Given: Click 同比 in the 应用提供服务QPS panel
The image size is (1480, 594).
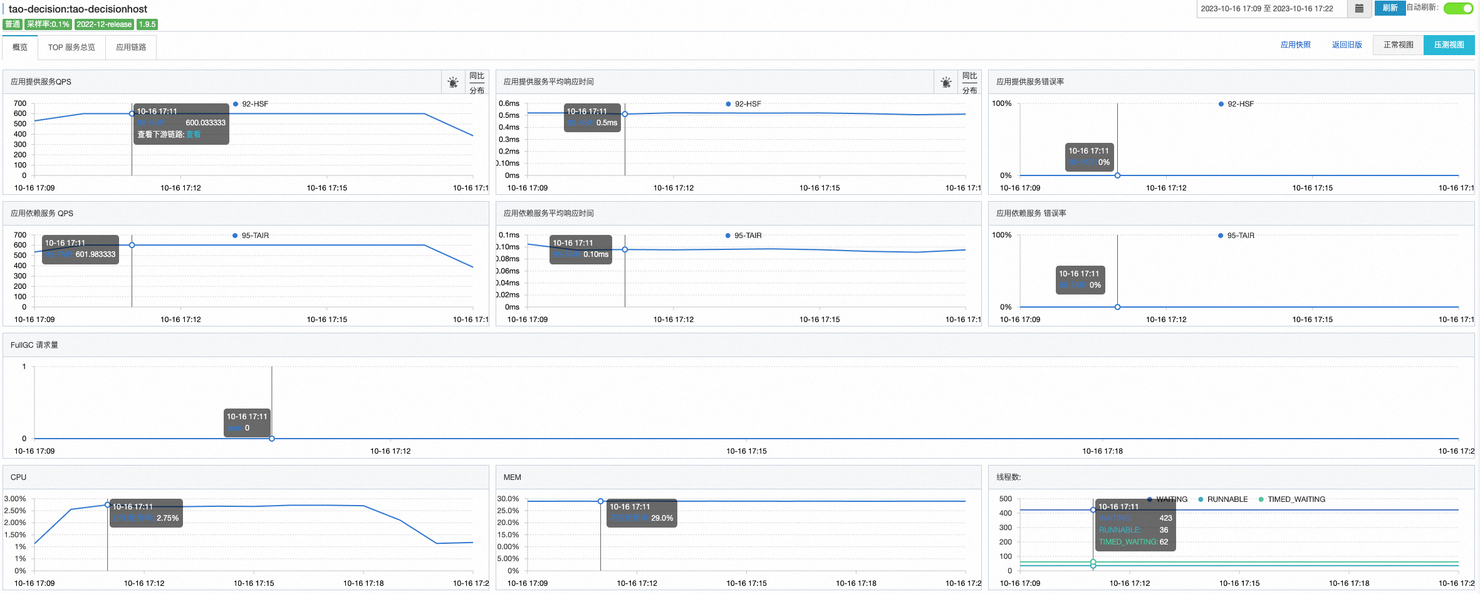Looking at the screenshot, I should (477, 76).
